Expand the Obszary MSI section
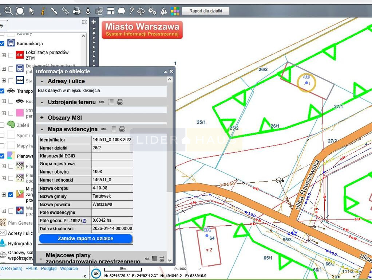Screen dimensions: 372x280 pyautogui.click(x=42, y=118)
